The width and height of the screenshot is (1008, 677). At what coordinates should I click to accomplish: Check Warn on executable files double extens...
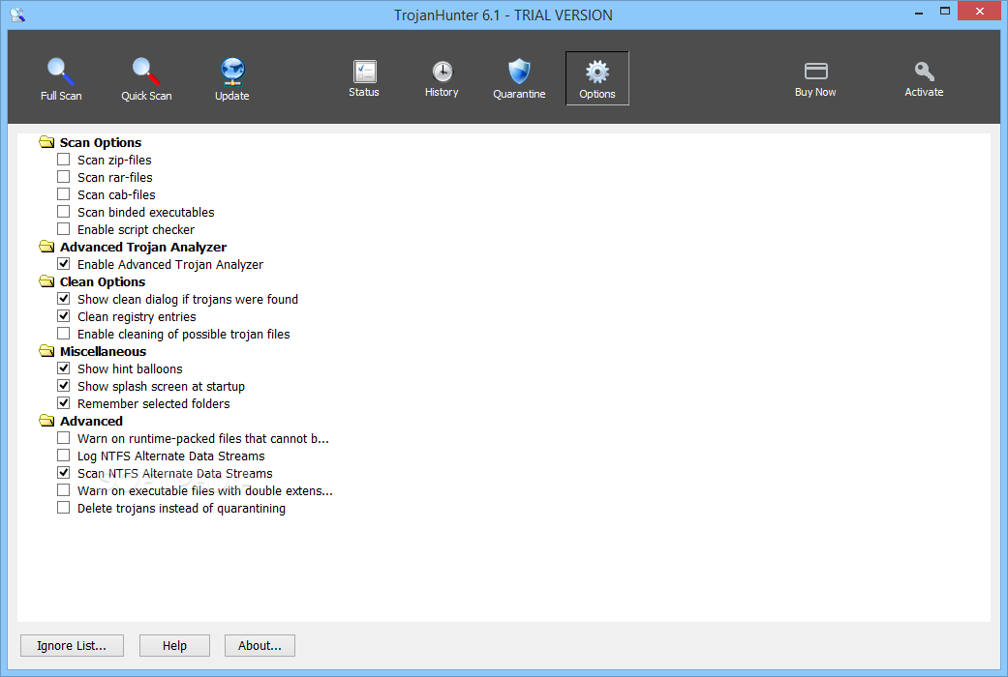64,490
